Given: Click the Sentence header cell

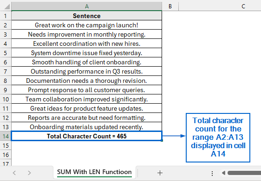Looking at the screenshot, I should click(x=86, y=16).
